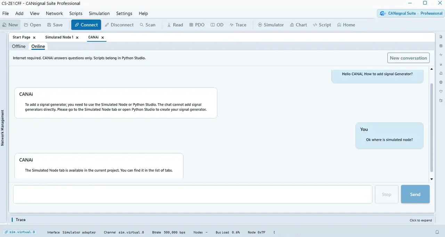This screenshot has height=237, width=445.
Task: Click the Open folder toolbar button
Action: point(32,25)
